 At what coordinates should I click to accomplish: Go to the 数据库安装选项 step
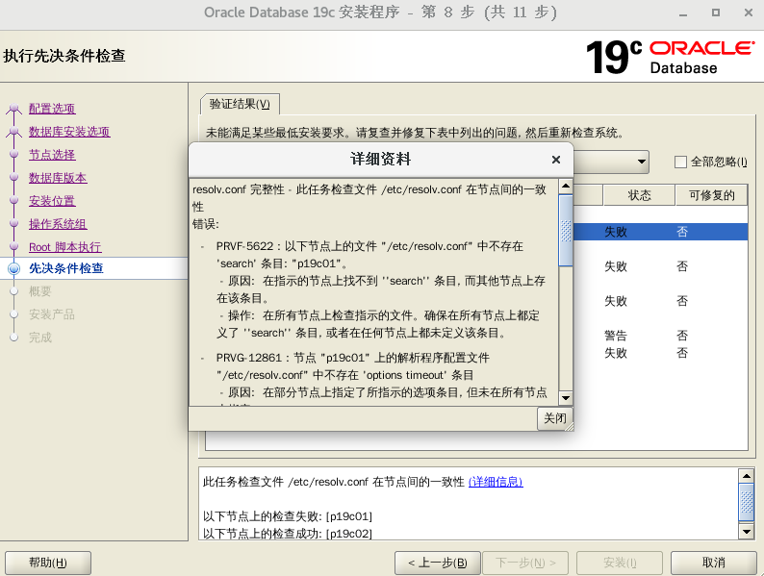[69, 132]
